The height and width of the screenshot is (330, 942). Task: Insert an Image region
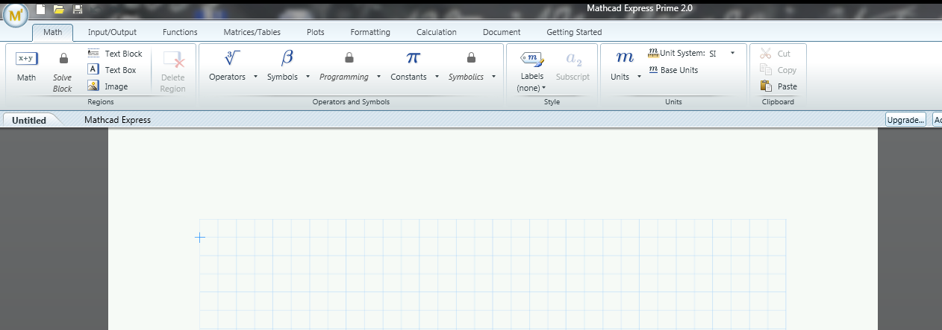(108, 86)
